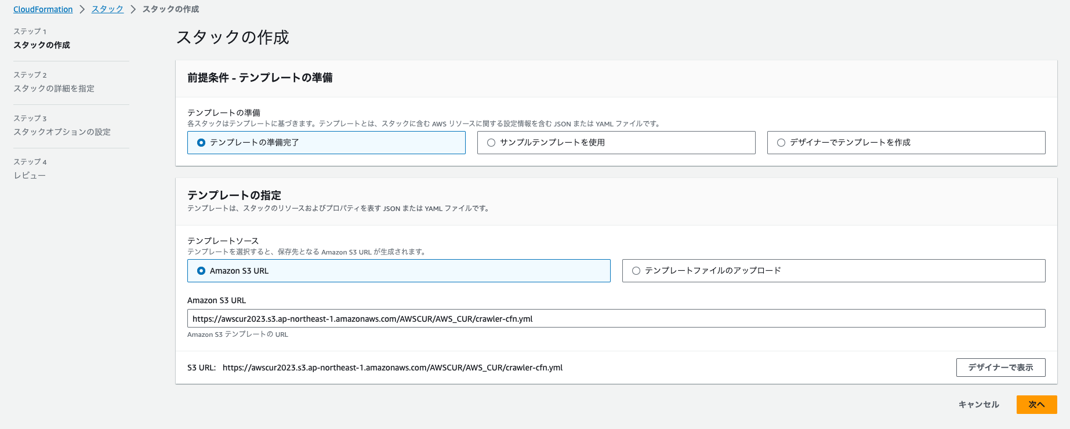Screen dimensions: 1070x429
Task: Click the second breadcrumb chevron separator
Action: pos(133,9)
